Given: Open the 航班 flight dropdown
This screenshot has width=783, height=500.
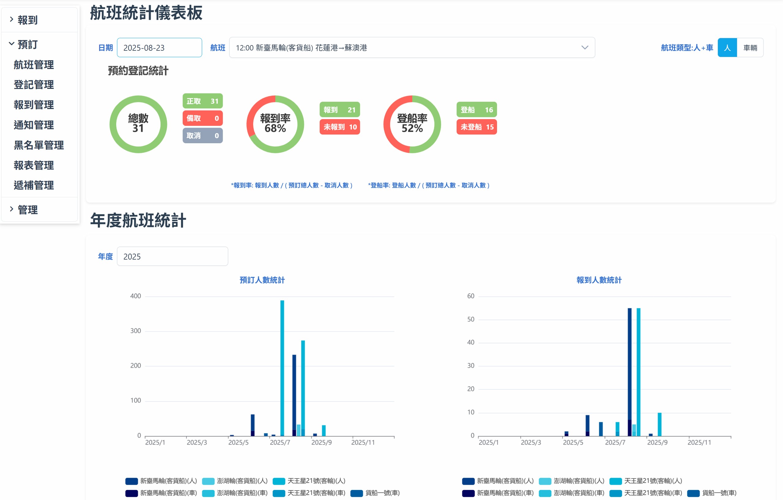Looking at the screenshot, I should point(412,48).
